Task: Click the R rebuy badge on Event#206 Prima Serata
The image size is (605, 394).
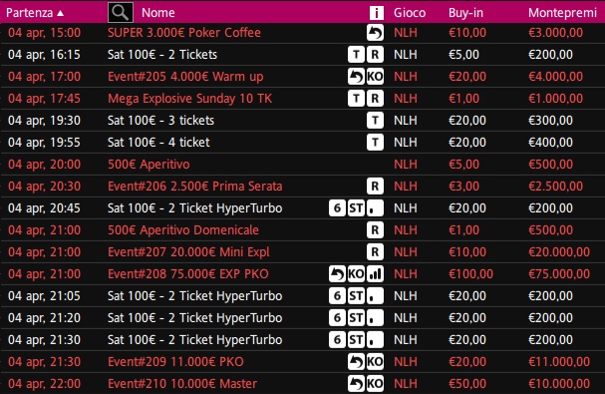Action: click(375, 187)
